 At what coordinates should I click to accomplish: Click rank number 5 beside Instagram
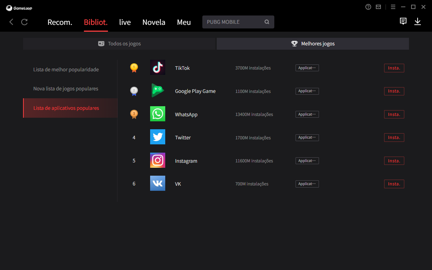tap(134, 161)
